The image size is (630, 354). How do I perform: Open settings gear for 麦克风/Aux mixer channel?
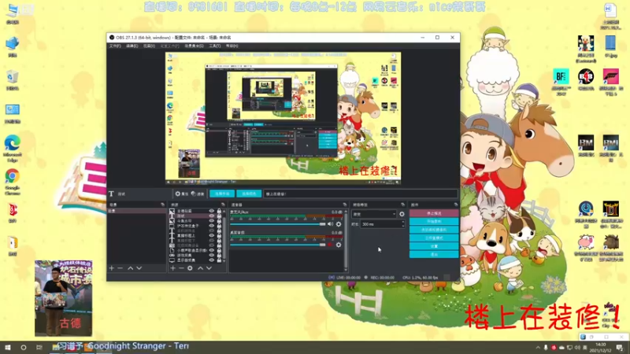[339, 224]
